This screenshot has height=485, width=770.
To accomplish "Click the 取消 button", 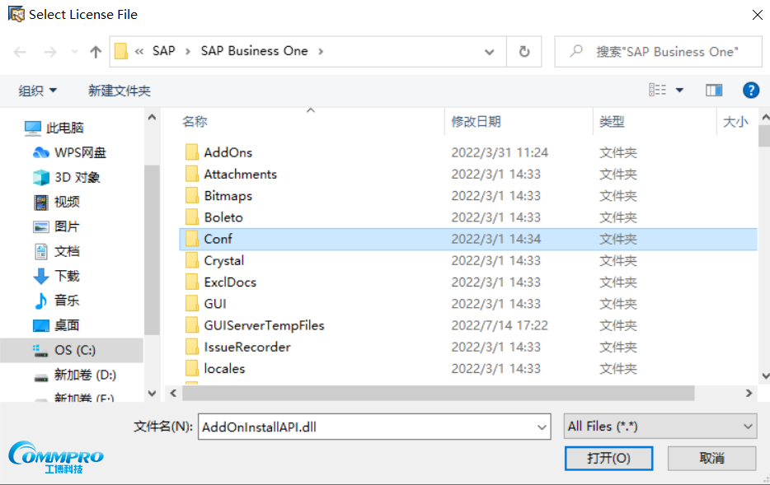I will (x=711, y=458).
